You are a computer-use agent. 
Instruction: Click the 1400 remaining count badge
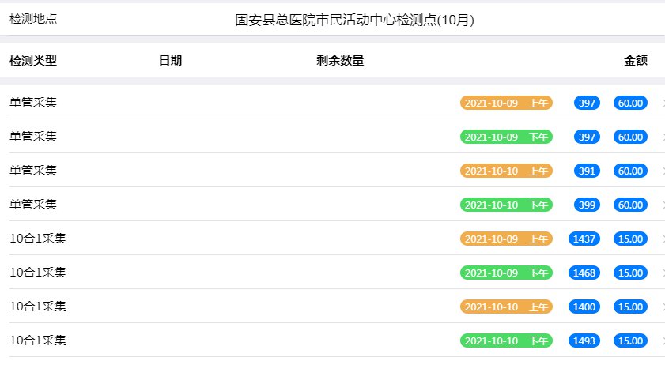point(584,307)
